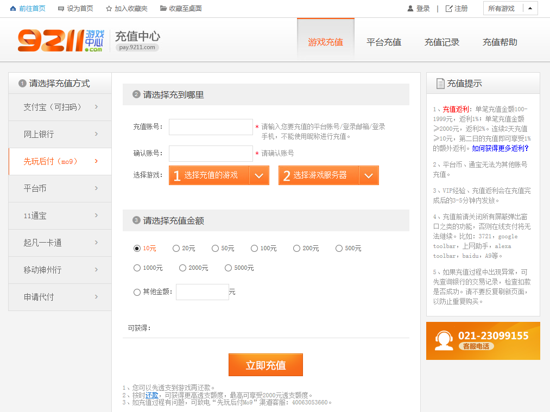Select the 1000元 radio option

click(x=137, y=268)
